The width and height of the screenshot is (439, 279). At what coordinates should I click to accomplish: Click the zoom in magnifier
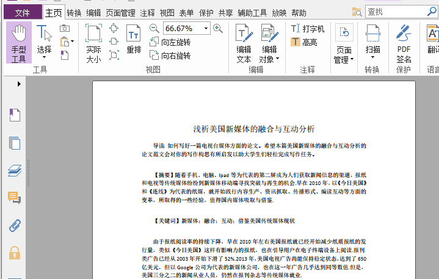pyautogui.click(x=218, y=28)
